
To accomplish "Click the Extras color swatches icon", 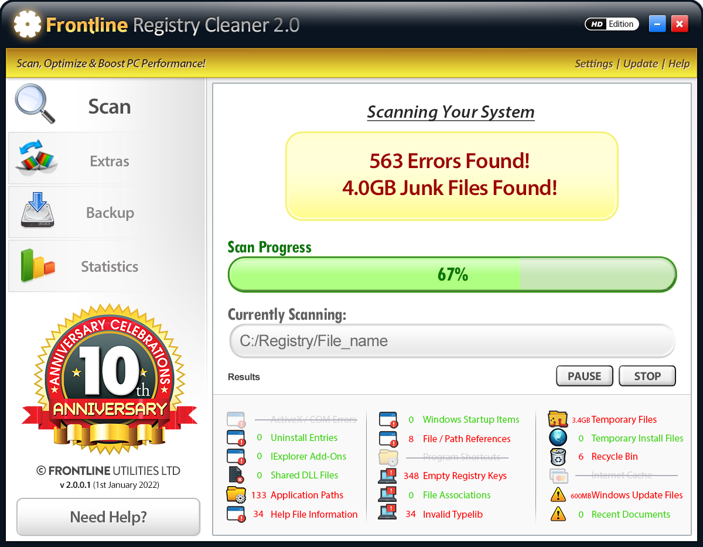I will (x=36, y=158).
